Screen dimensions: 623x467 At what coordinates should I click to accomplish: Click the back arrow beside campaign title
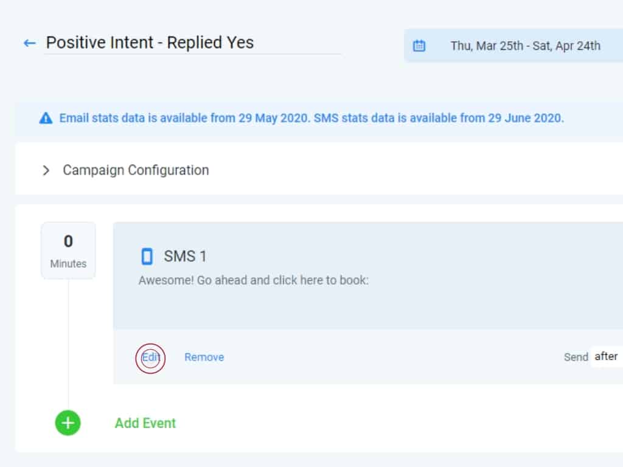[x=29, y=43]
